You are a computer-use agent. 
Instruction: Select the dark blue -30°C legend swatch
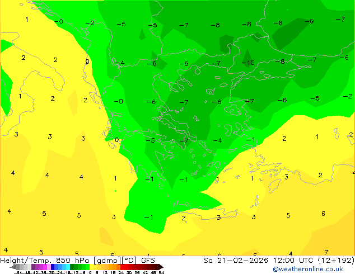(x=53, y=267)
